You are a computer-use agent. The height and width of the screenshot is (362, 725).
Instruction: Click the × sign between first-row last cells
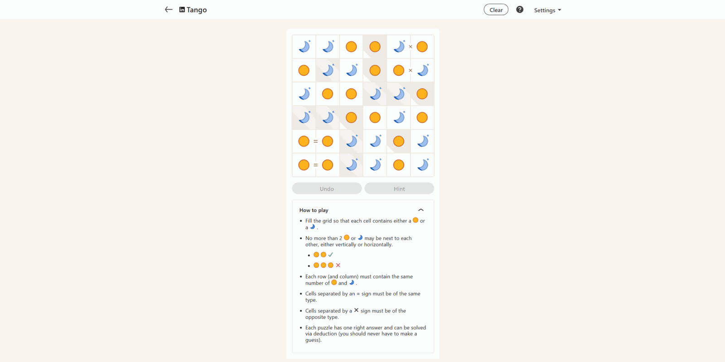coord(411,47)
